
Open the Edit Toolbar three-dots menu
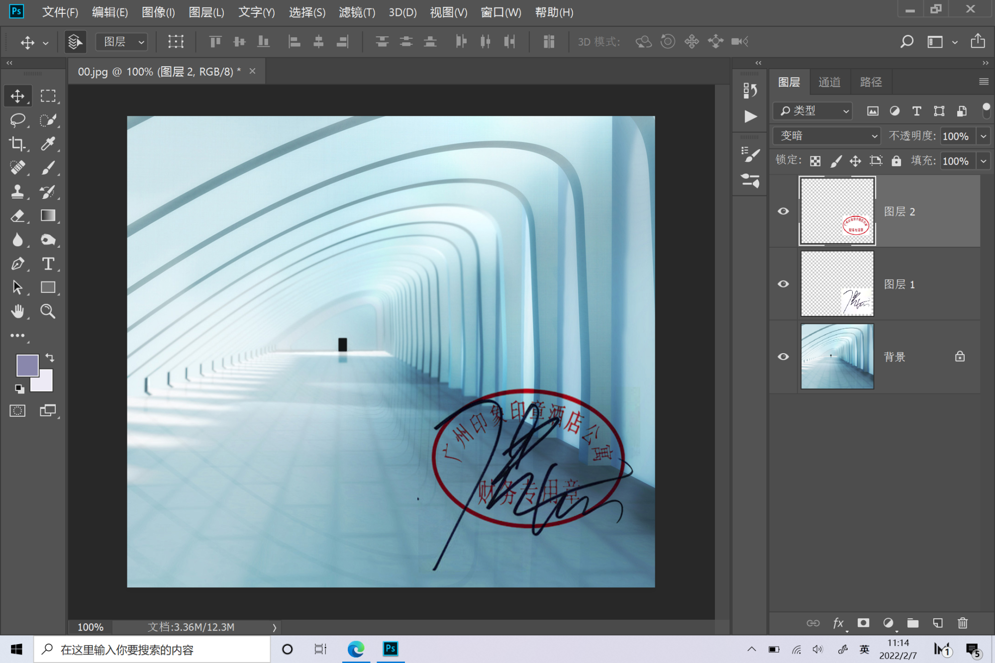point(17,336)
